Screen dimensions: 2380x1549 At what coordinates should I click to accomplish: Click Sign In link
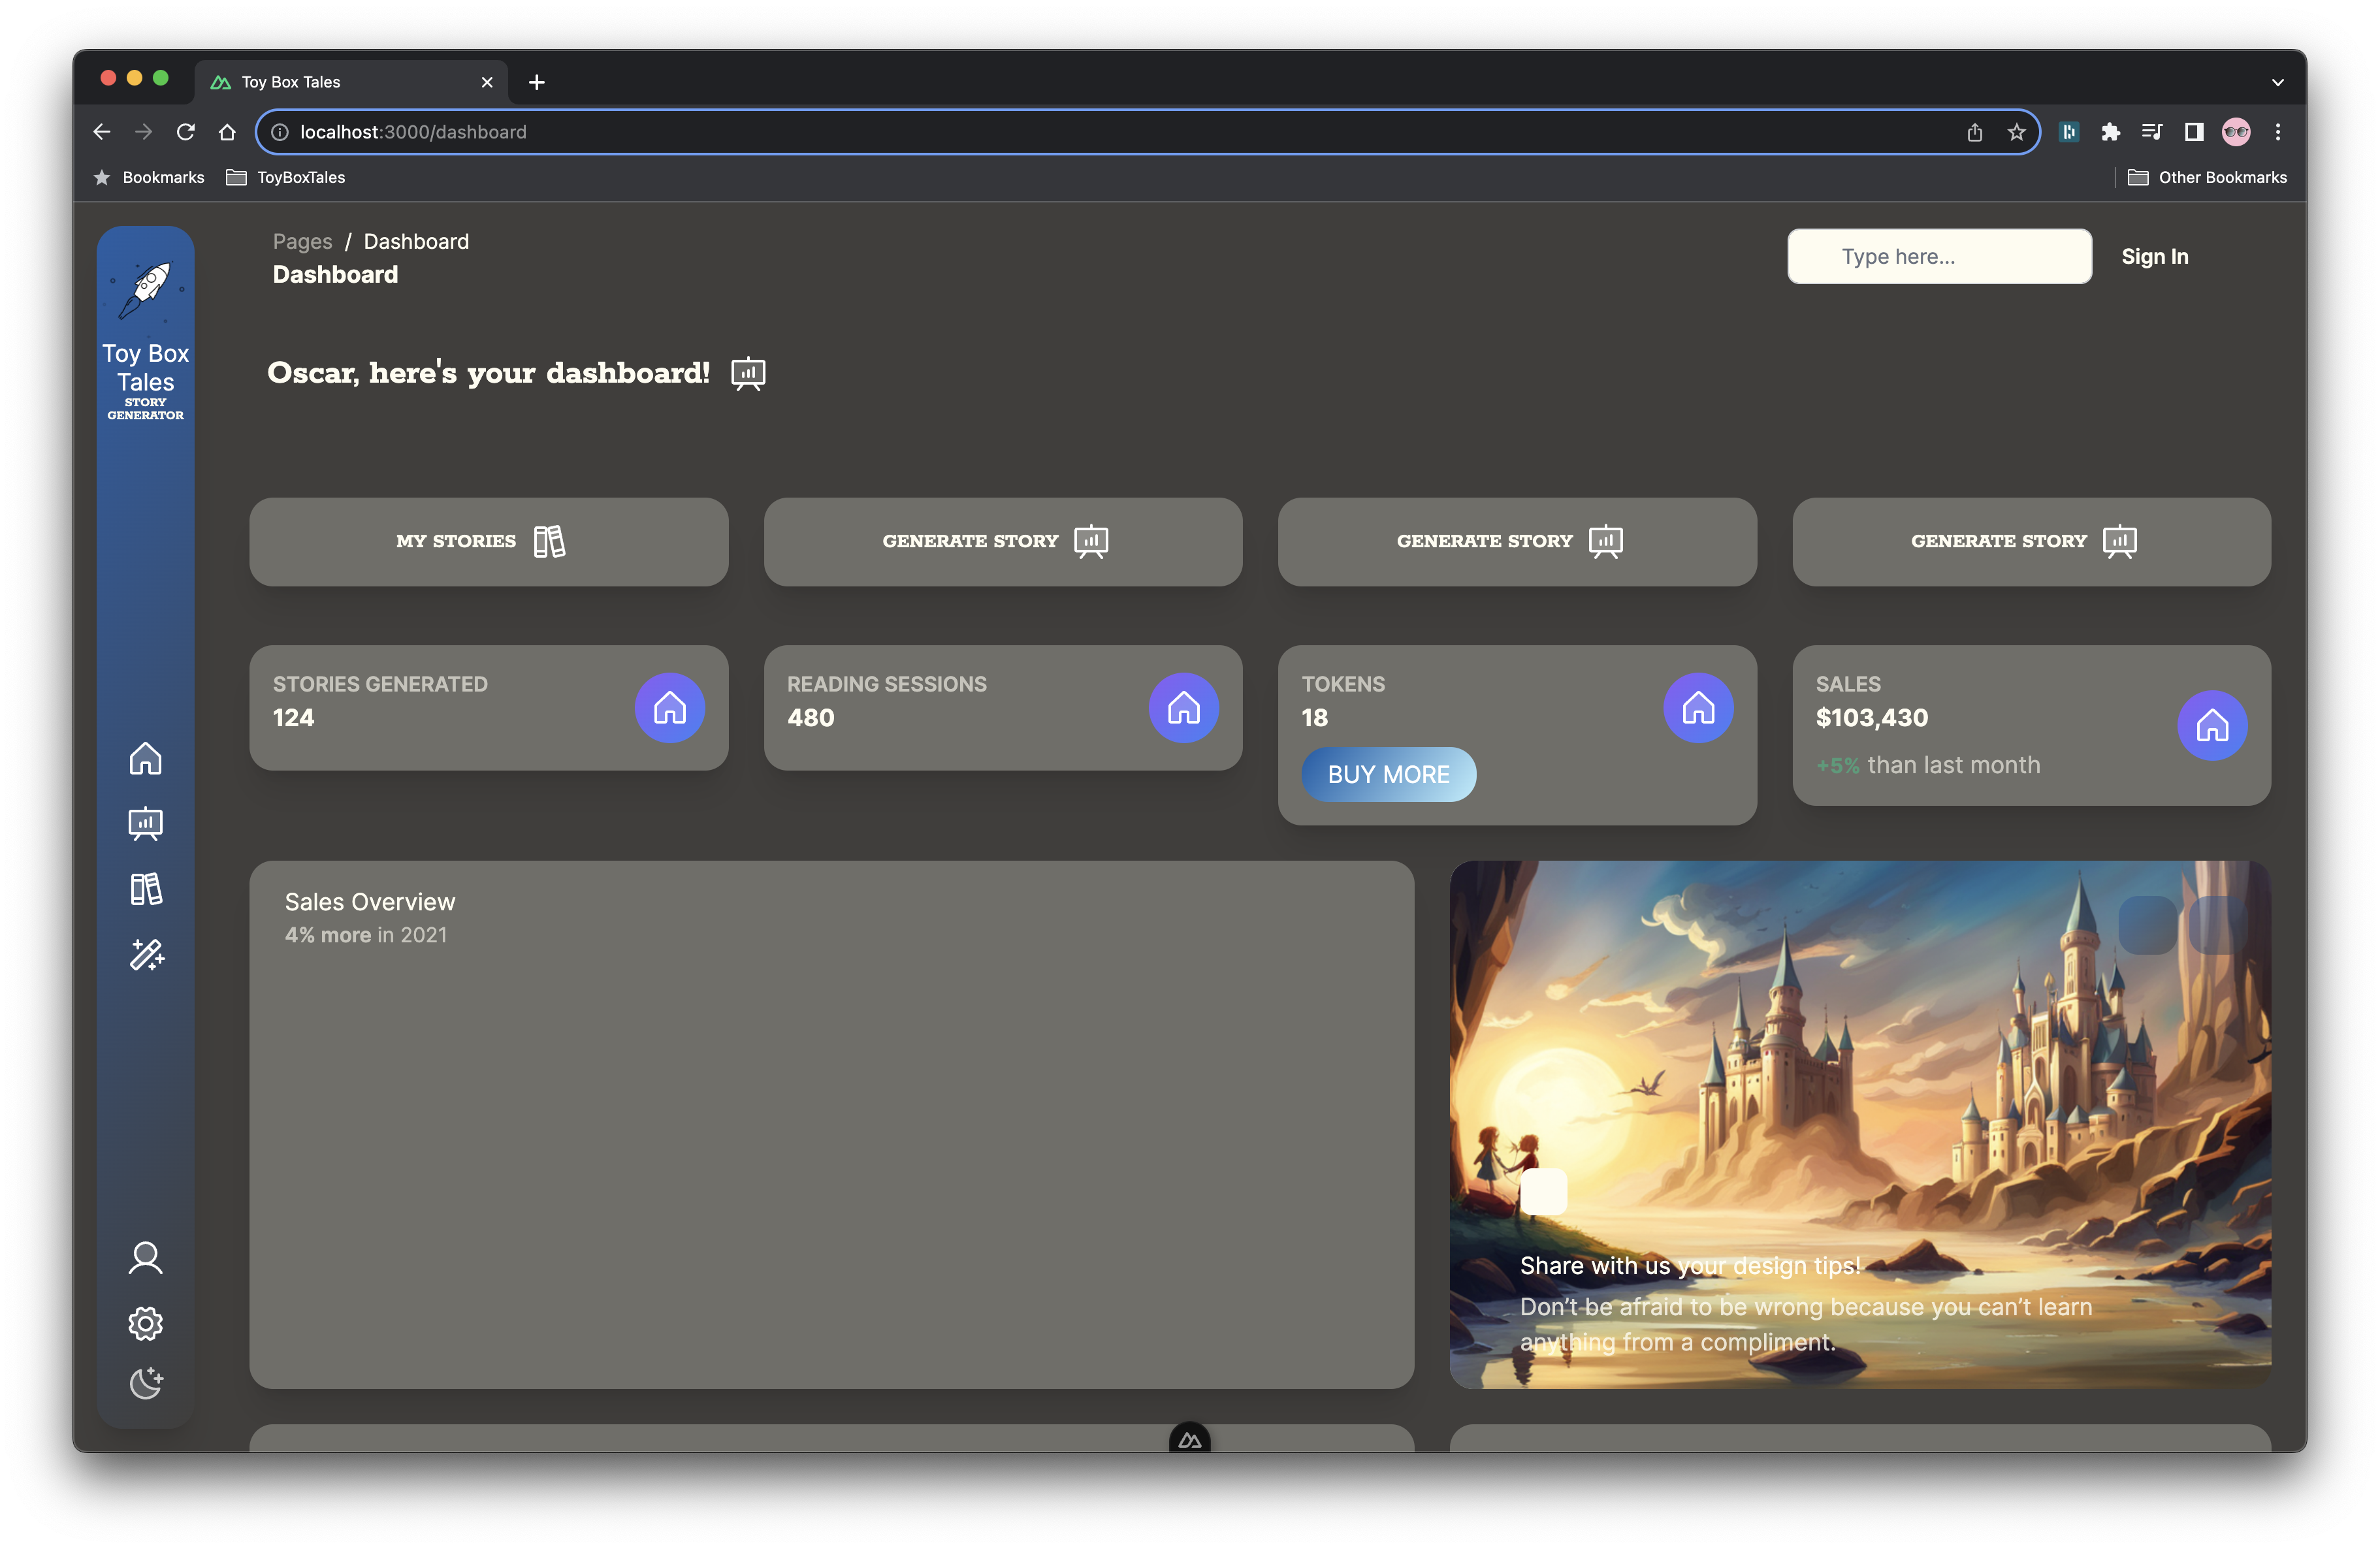click(2155, 255)
